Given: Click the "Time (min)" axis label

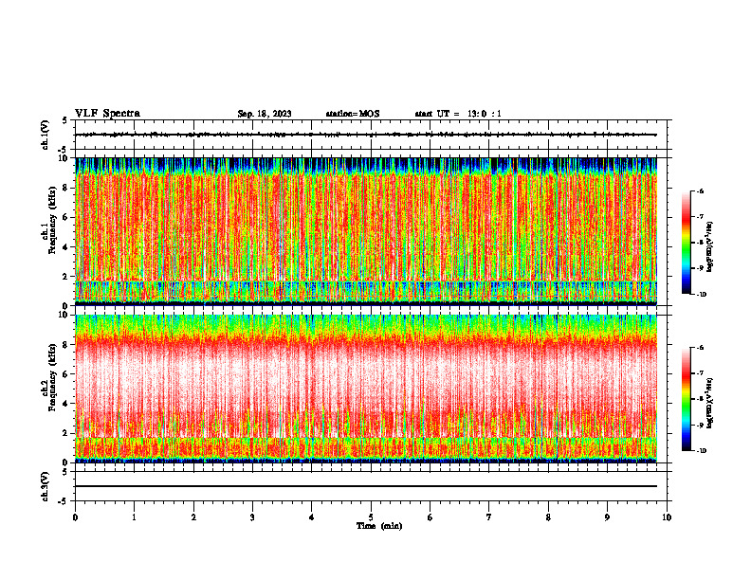Looking at the screenshot, I should (x=379, y=526).
